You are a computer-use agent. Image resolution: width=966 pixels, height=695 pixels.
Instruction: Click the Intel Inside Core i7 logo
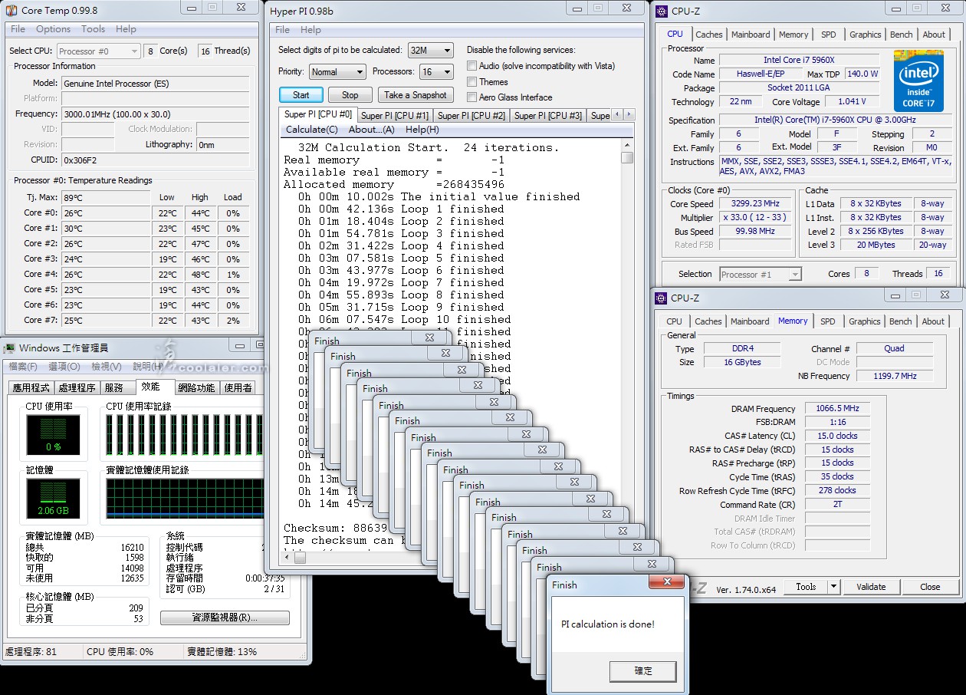click(x=918, y=80)
